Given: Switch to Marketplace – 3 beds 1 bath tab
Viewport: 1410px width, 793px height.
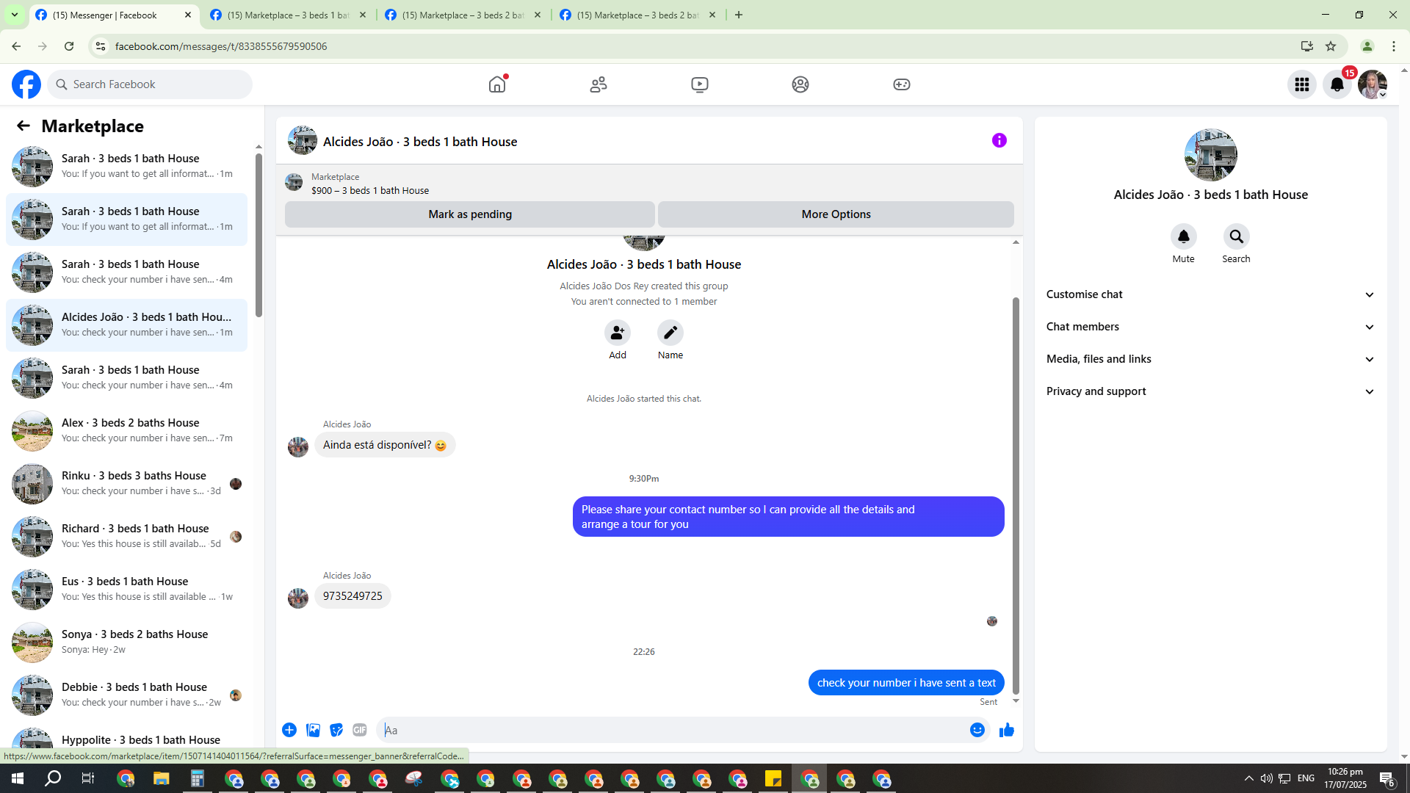Looking at the screenshot, I should pyautogui.click(x=288, y=15).
